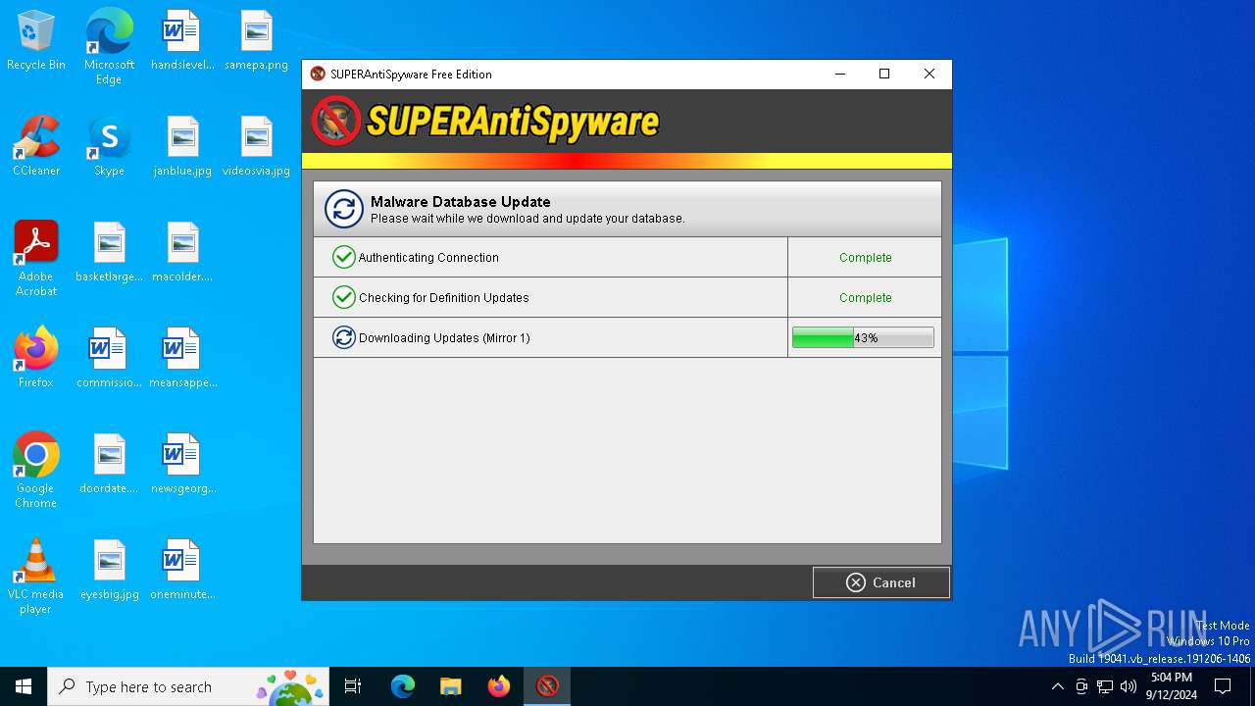Select the macolder image file icon
This screenshot has width=1255, height=706.
pos(182,253)
